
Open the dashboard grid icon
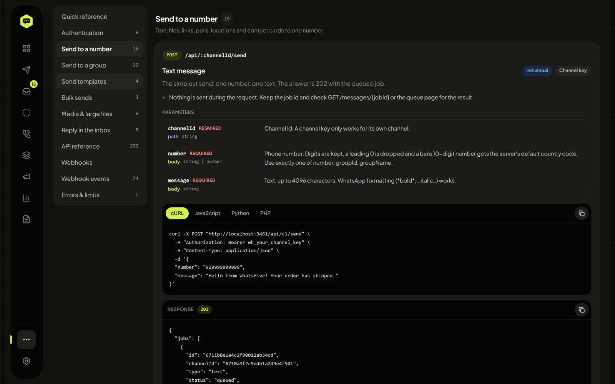coord(27,49)
